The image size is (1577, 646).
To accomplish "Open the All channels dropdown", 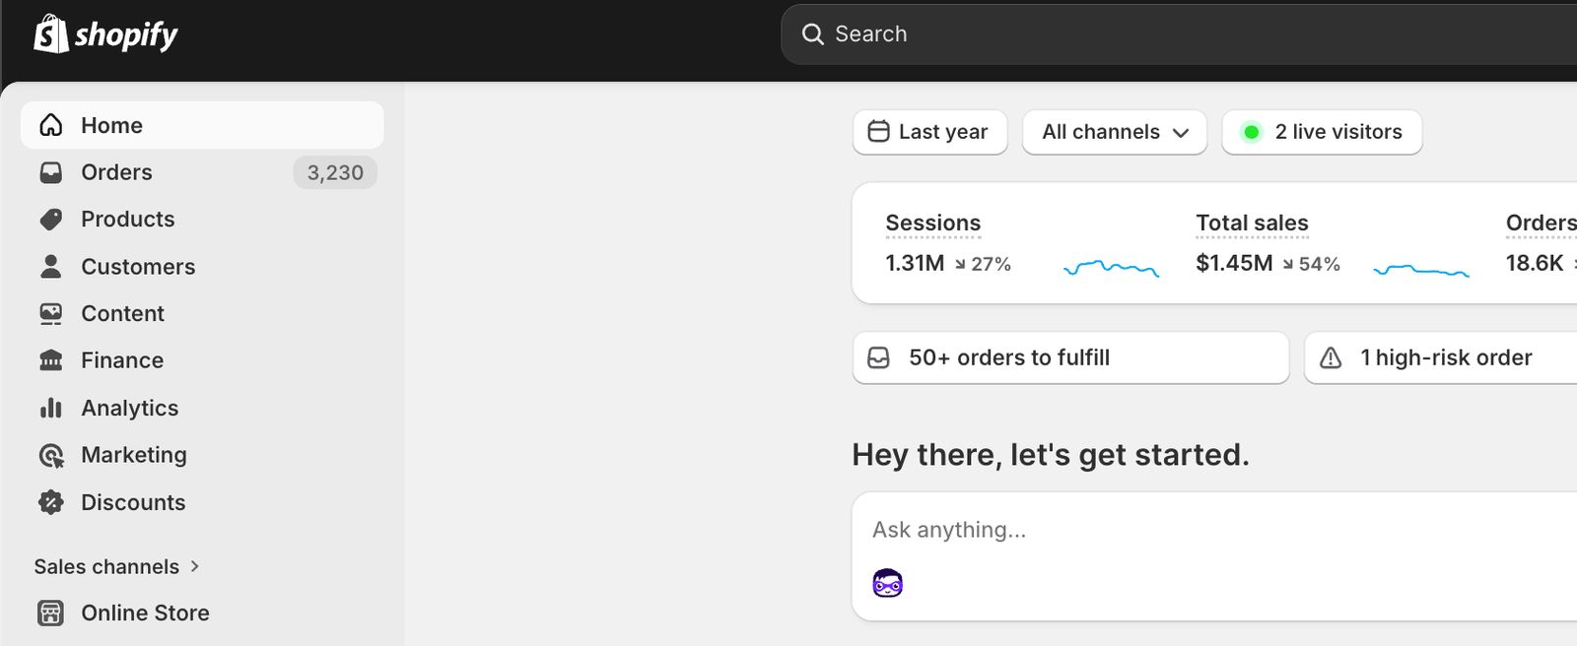I will coord(1115,132).
